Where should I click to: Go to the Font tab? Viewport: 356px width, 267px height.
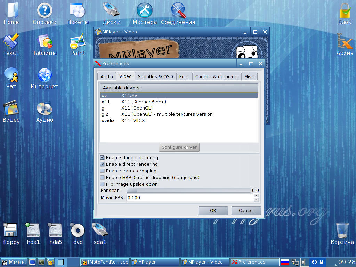(x=184, y=76)
